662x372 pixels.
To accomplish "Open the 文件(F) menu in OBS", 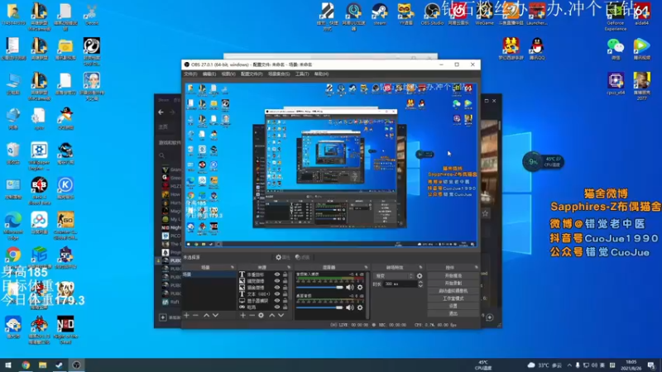I will (190, 74).
